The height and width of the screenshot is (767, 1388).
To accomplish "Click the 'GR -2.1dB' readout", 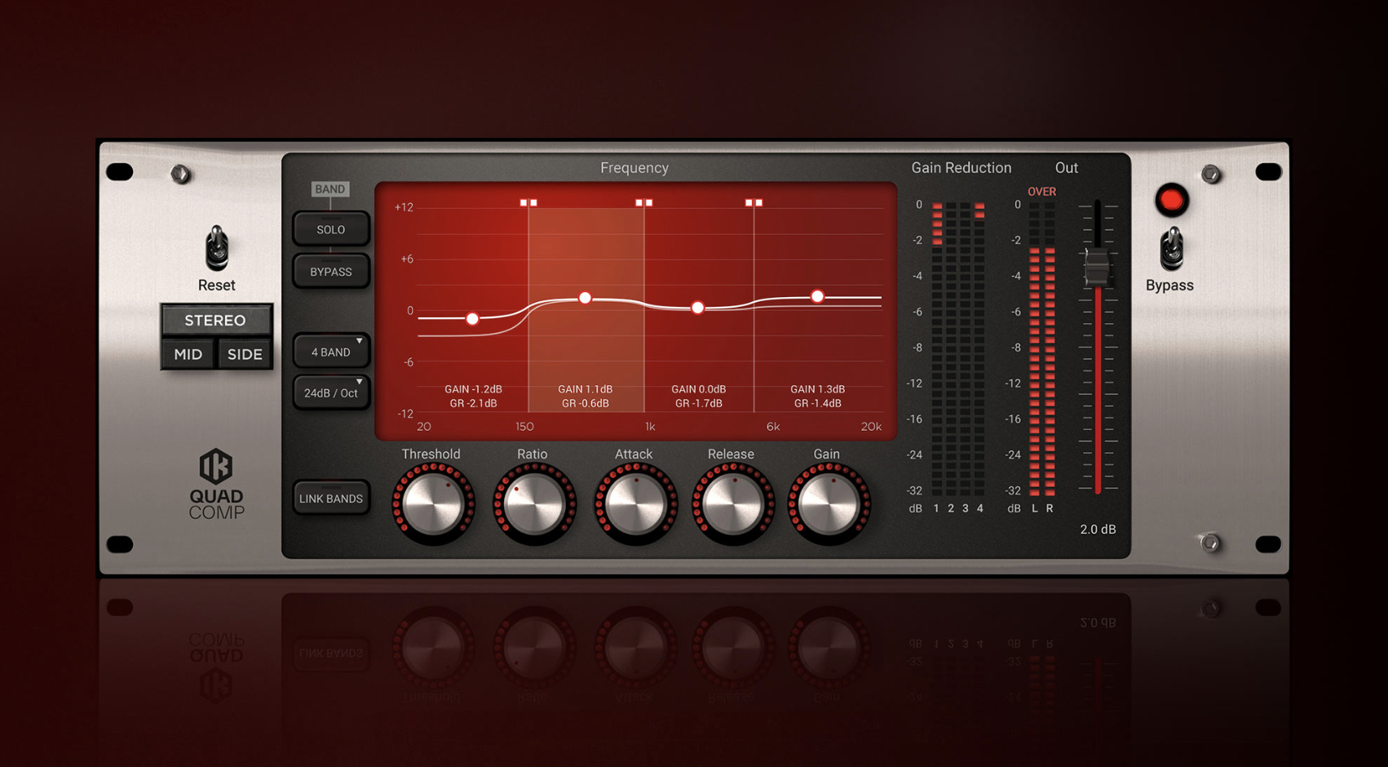I will click(x=473, y=403).
